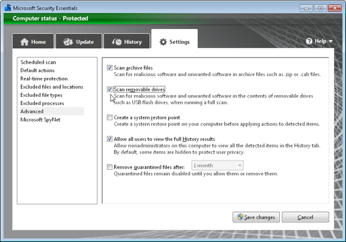Open Excluded files and locations
Screen dimensions: 346x242
pos(52,86)
